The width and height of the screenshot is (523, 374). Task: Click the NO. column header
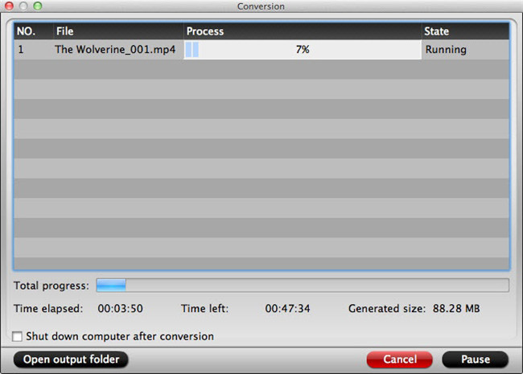tap(33, 31)
